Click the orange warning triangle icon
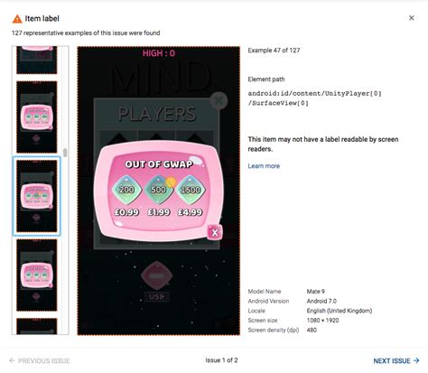 coord(17,19)
